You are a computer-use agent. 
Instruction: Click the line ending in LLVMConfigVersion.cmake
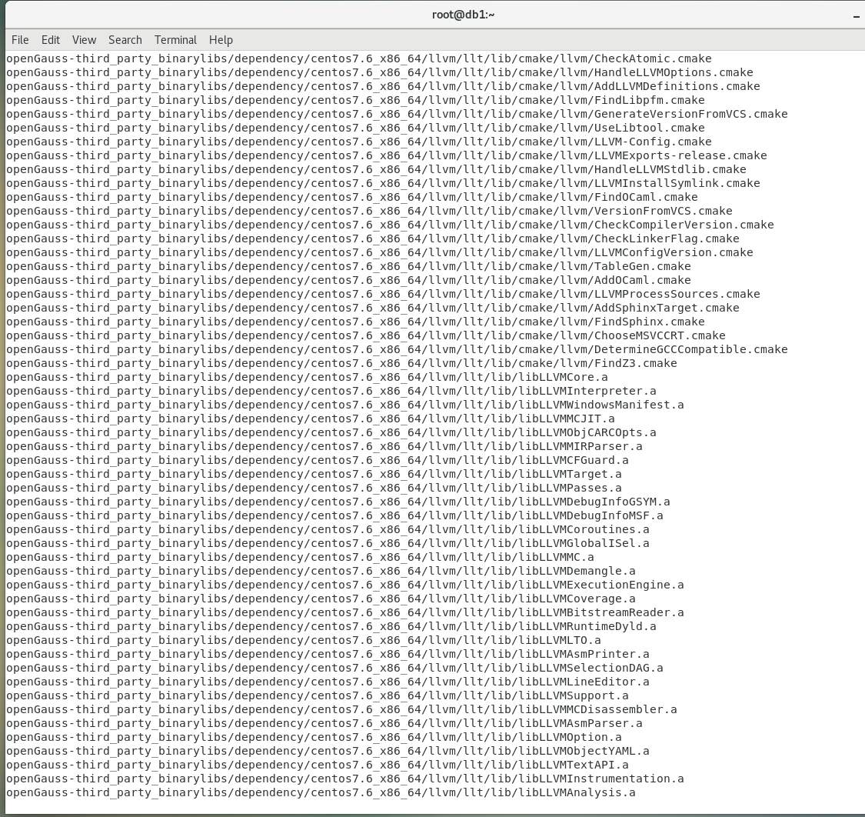[x=380, y=252]
